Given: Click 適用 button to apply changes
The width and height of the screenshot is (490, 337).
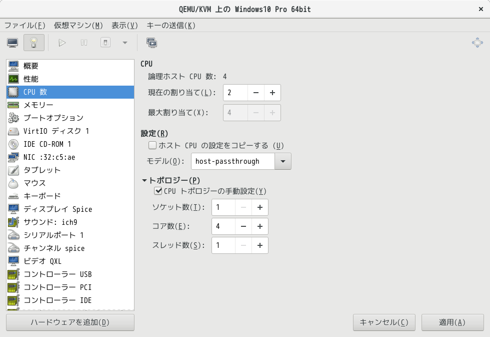Looking at the screenshot, I should tap(452, 322).
